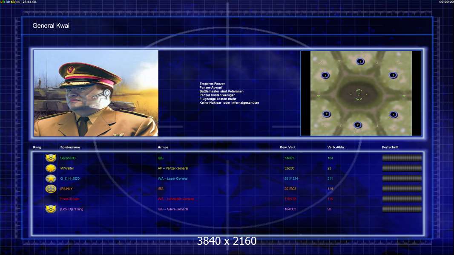Click the win/loss record 74/327

tap(289, 158)
